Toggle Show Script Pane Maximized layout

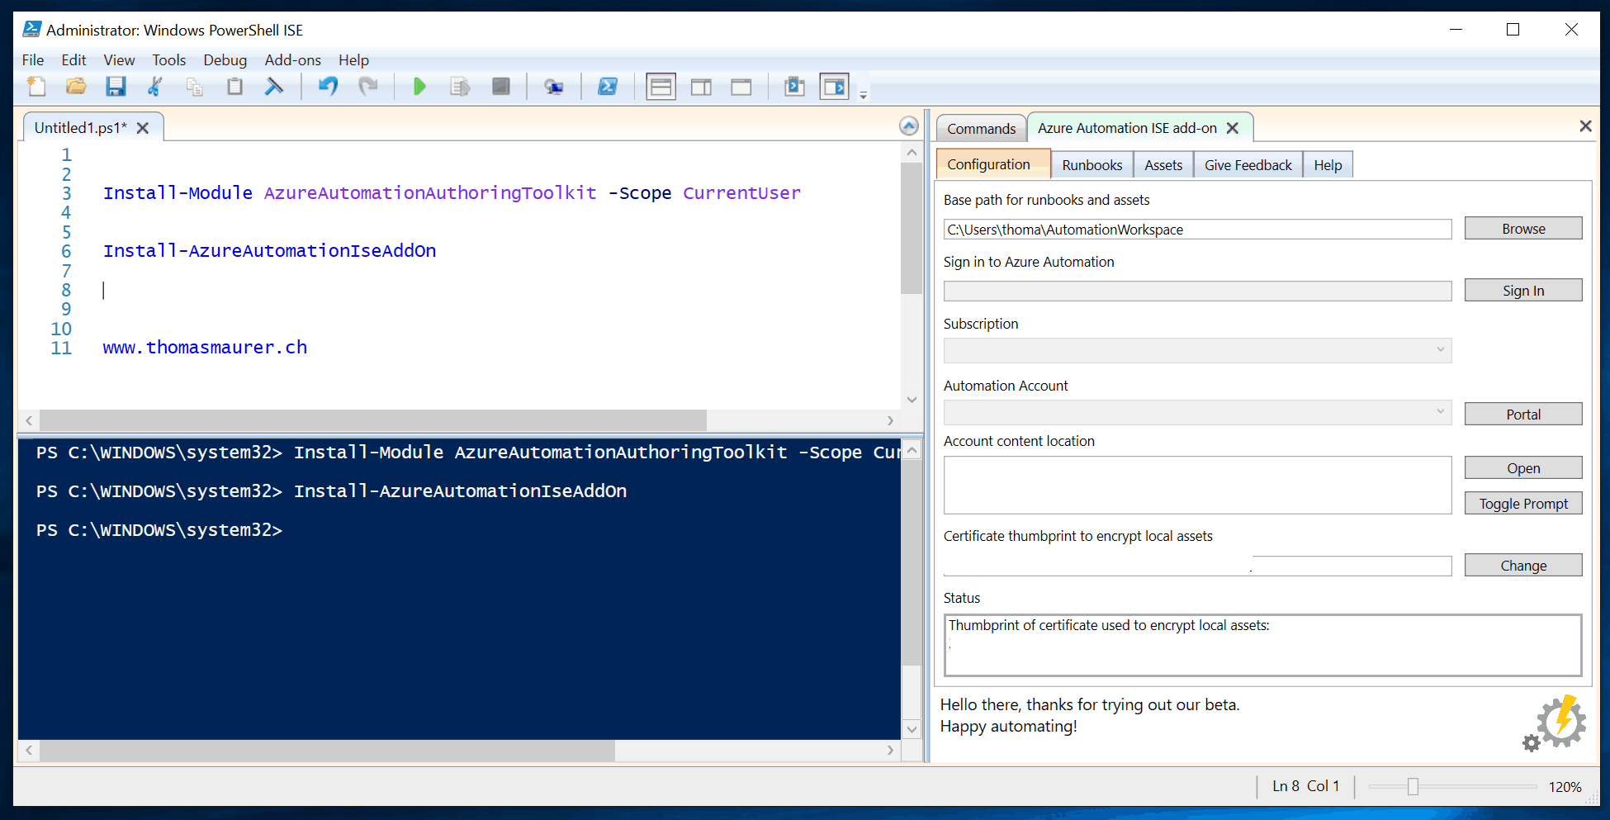[x=741, y=86]
